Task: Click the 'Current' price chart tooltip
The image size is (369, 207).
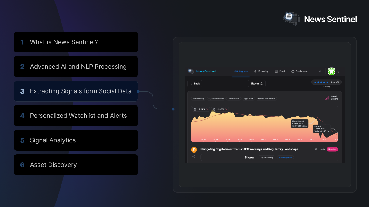Action: pyautogui.click(x=322, y=128)
